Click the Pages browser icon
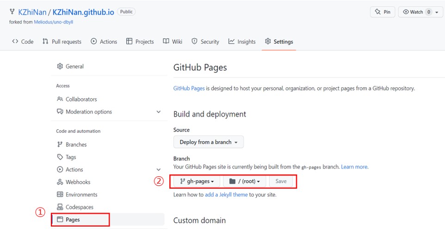Viewport: 445px width, 233px height. tap(60, 220)
